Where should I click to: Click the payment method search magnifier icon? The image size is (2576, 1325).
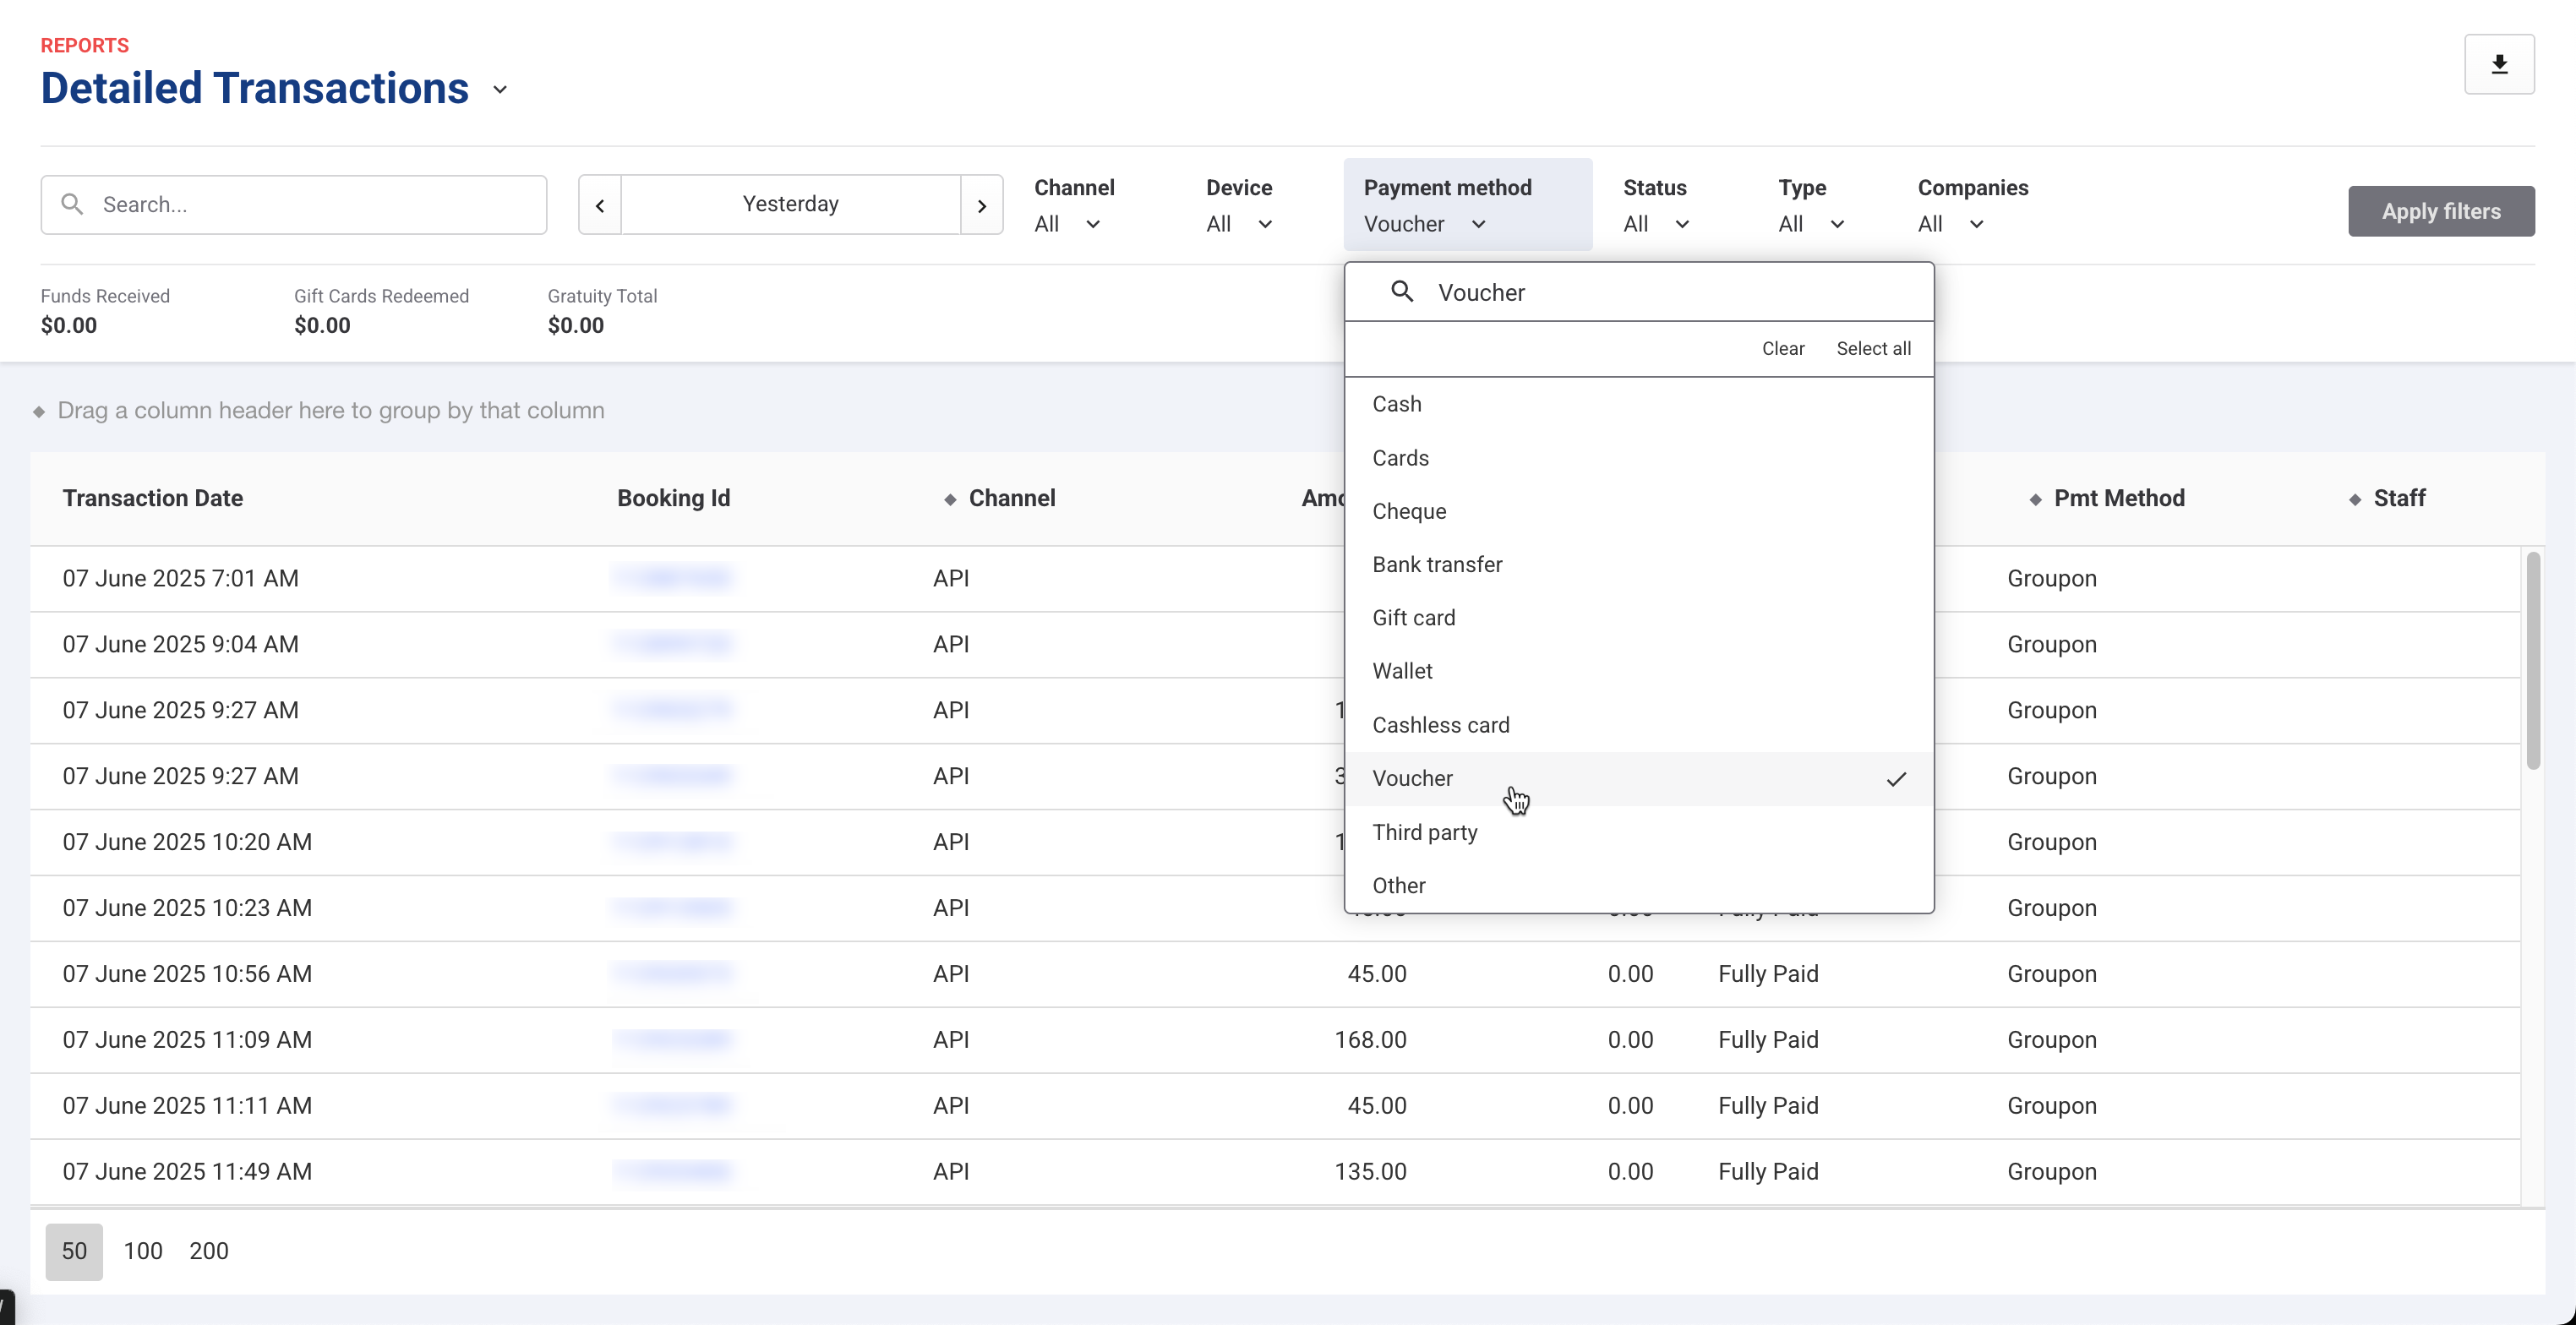[1402, 292]
